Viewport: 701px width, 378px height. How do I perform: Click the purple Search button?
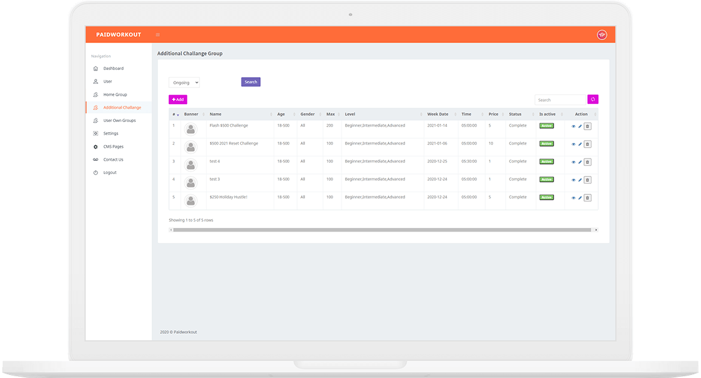(x=251, y=82)
